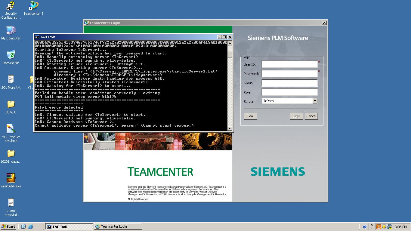Click the TAO ImR console title icon
This screenshot has width=411, height=231.
click(x=37, y=37)
